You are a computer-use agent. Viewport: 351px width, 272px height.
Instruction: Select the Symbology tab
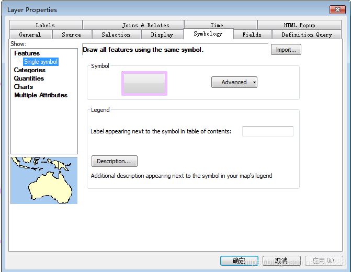pyautogui.click(x=208, y=34)
